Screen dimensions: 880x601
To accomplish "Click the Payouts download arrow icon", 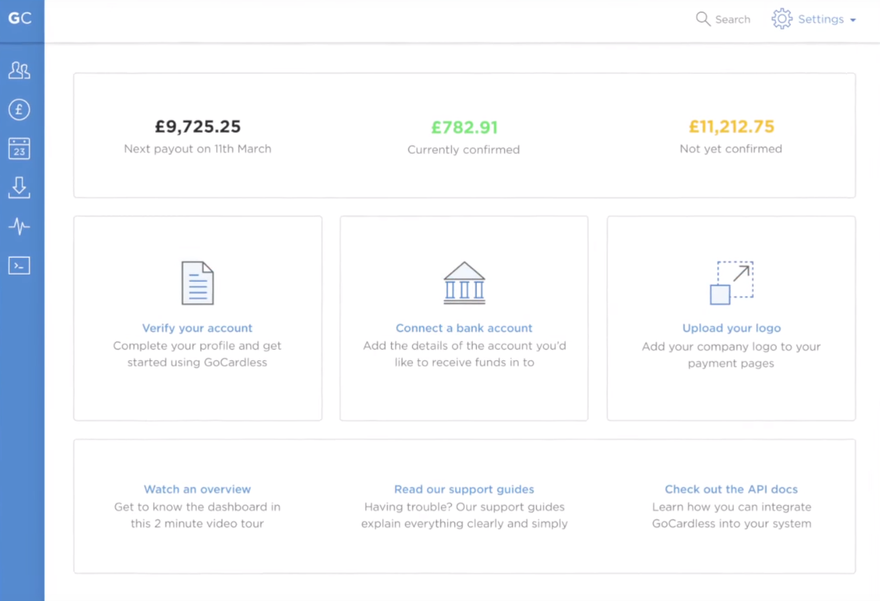I will click(x=19, y=187).
